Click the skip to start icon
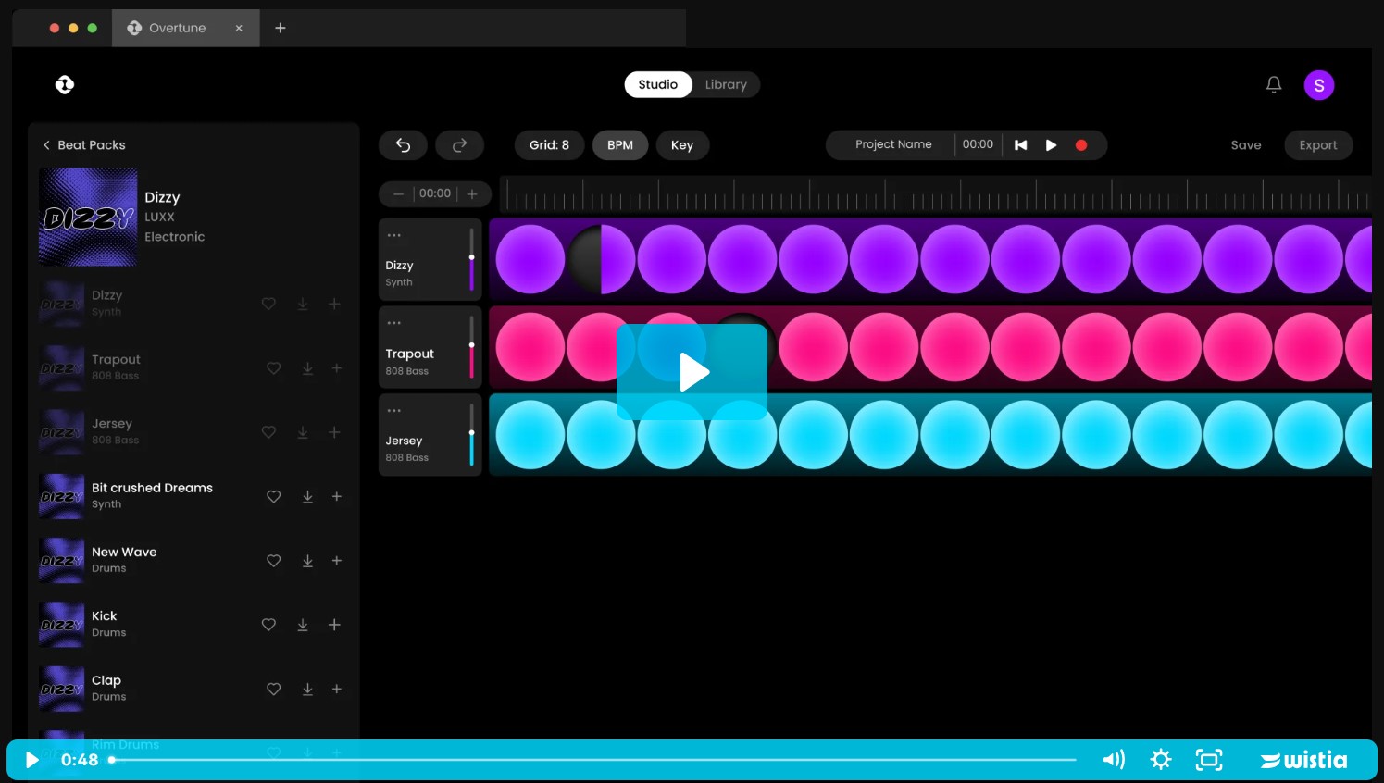 (1021, 145)
